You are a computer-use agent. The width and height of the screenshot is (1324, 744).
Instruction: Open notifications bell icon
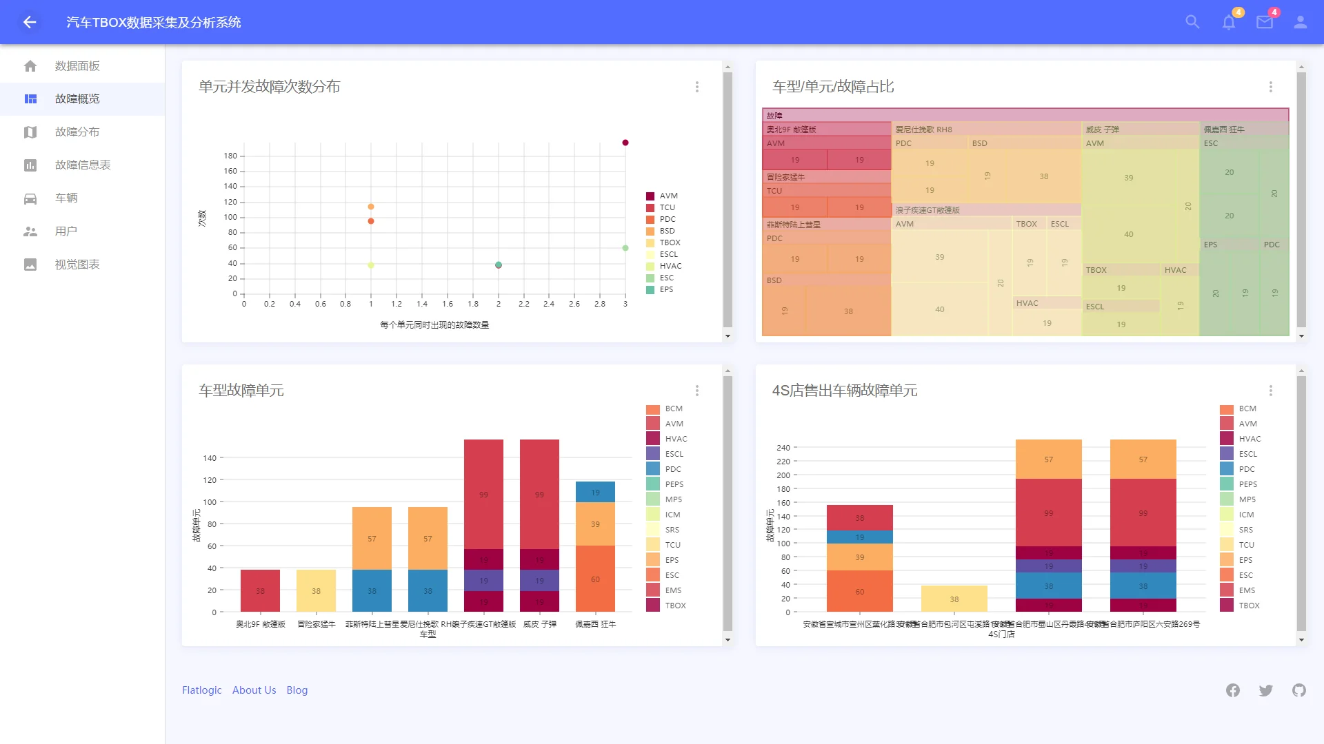[1229, 22]
